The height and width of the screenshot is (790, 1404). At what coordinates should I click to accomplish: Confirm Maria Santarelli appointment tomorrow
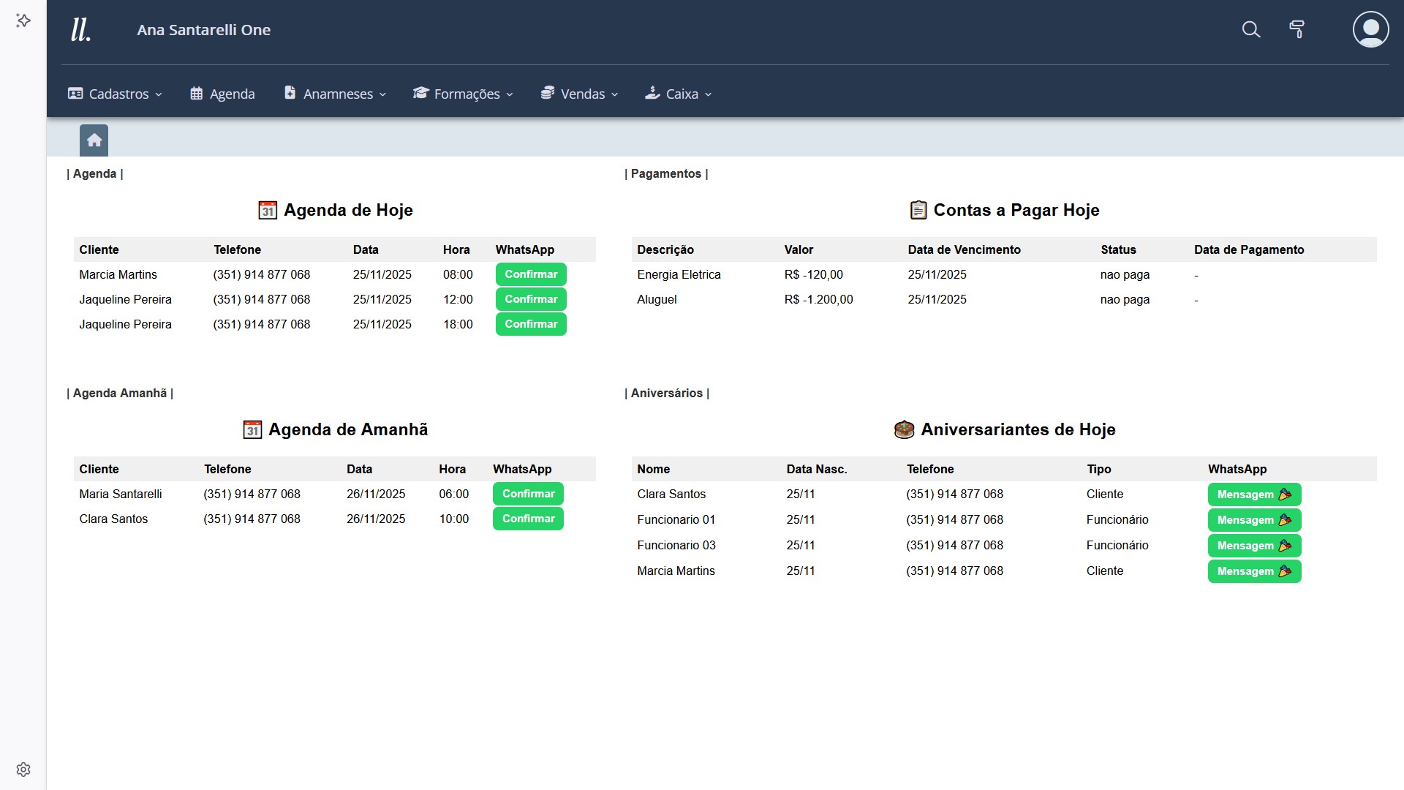point(528,494)
